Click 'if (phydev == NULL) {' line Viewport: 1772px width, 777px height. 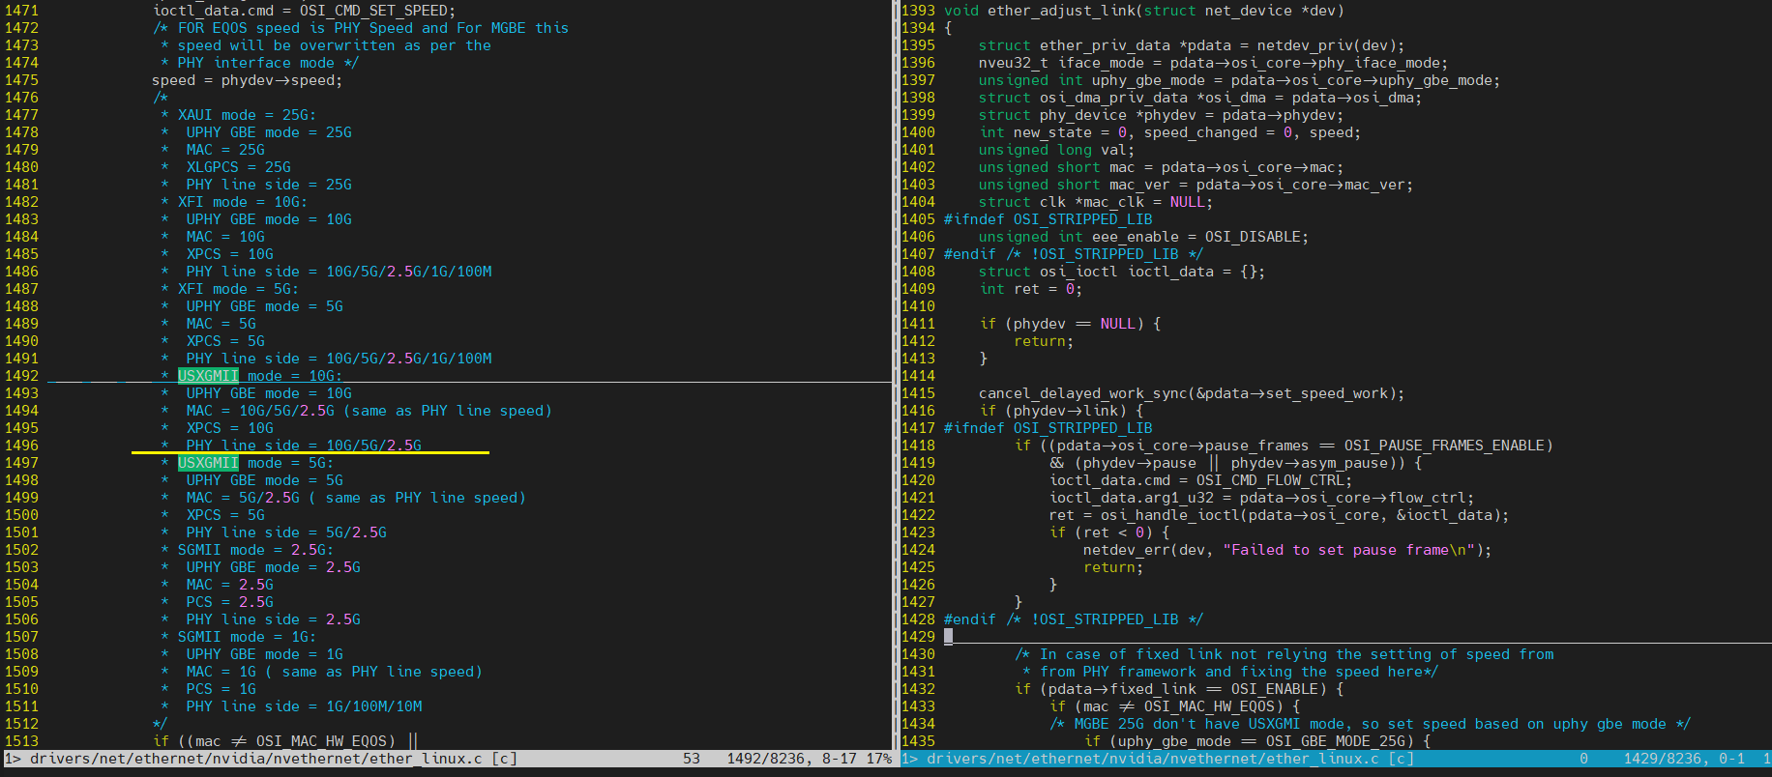1070,324
